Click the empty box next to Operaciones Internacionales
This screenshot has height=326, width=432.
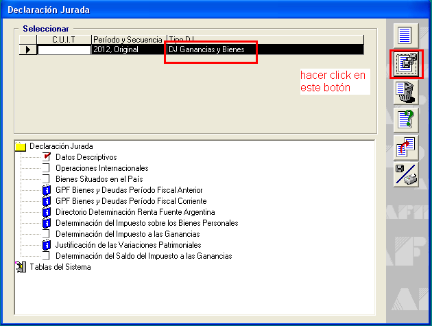point(47,168)
